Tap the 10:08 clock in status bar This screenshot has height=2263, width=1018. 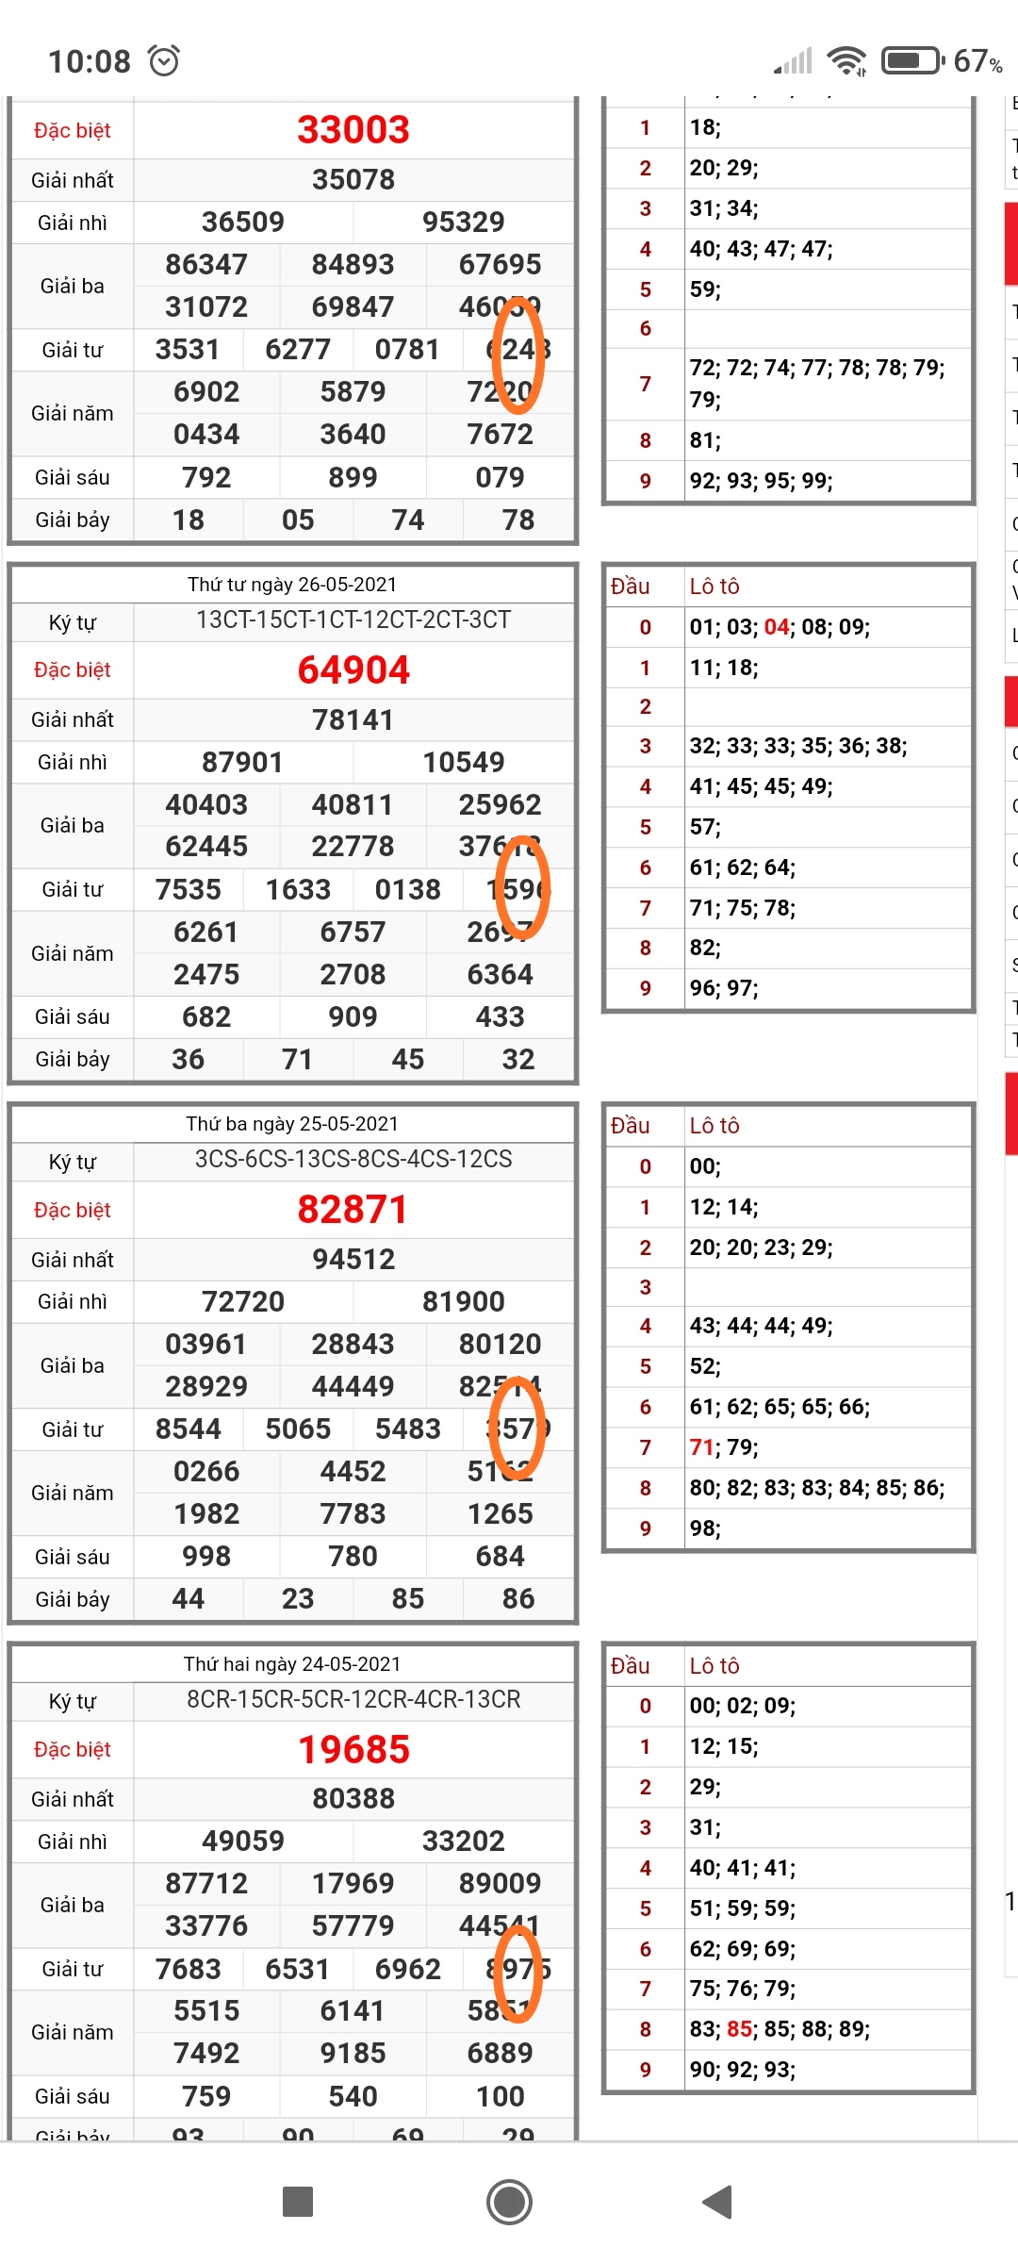[x=90, y=61]
